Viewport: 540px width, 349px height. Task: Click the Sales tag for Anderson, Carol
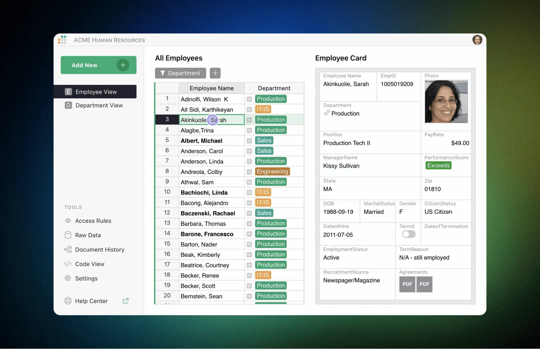pos(264,151)
